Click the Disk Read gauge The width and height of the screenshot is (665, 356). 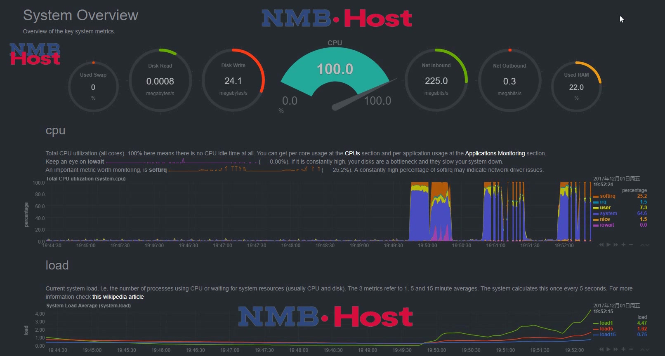(160, 80)
